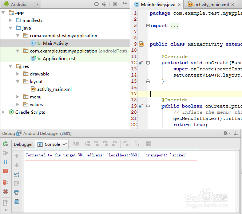Click Drop Frame toolbar icon
The width and height of the screenshot is (242, 214).
(126, 144)
